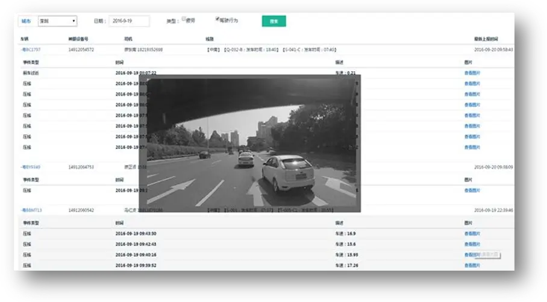View image for the 09:43:30 event
Image resolution: width=547 pixels, height=302 pixels.
click(x=472, y=233)
